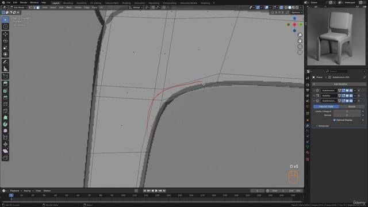Click the blue Z axis gizmo ball
Image resolution: width=368 pixels, height=207 pixels.
pos(294,18)
